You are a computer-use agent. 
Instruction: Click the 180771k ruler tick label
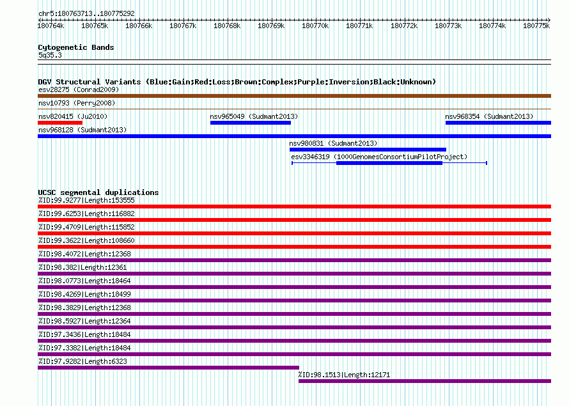pos(359,26)
